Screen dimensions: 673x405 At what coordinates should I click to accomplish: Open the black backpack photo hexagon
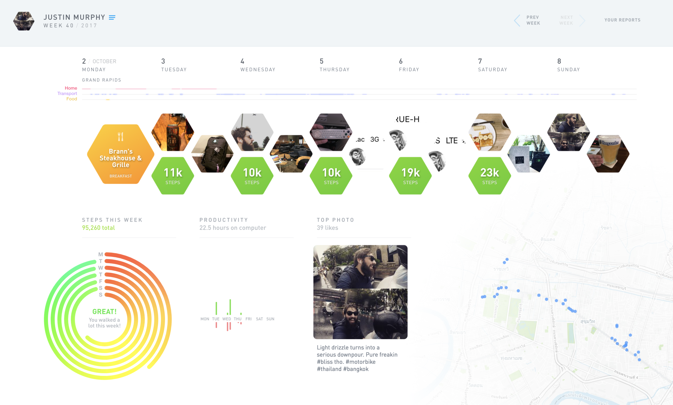(x=212, y=154)
